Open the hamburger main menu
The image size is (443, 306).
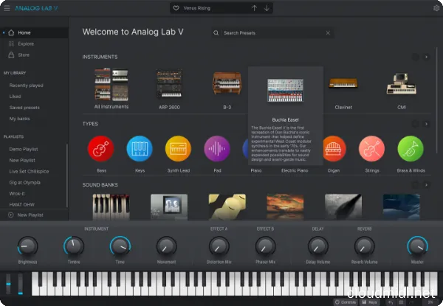(x=7, y=8)
